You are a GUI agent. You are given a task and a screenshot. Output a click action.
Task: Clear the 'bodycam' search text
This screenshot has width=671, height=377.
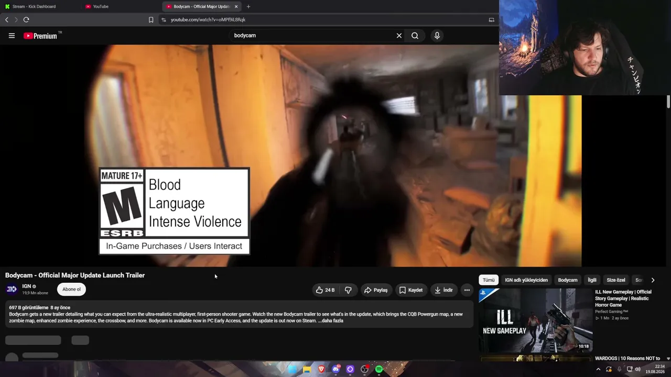(x=399, y=36)
